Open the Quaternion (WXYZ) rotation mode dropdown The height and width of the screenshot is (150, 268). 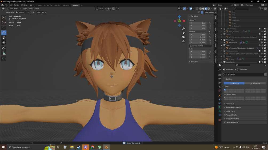point(201,46)
